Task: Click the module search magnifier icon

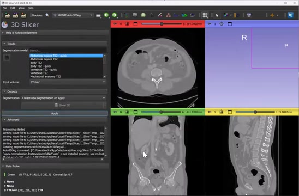Action: pyautogui.click(x=47, y=15)
